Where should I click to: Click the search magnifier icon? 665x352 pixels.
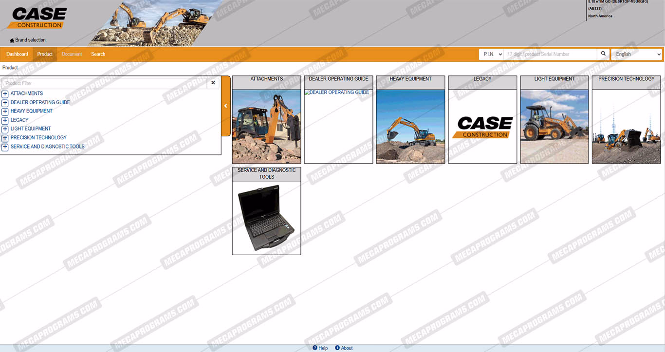click(x=603, y=54)
